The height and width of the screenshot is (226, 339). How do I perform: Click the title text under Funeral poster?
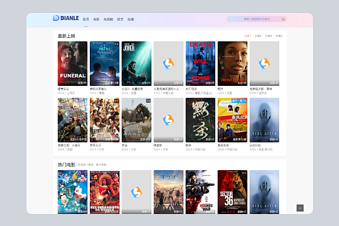coord(63,89)
